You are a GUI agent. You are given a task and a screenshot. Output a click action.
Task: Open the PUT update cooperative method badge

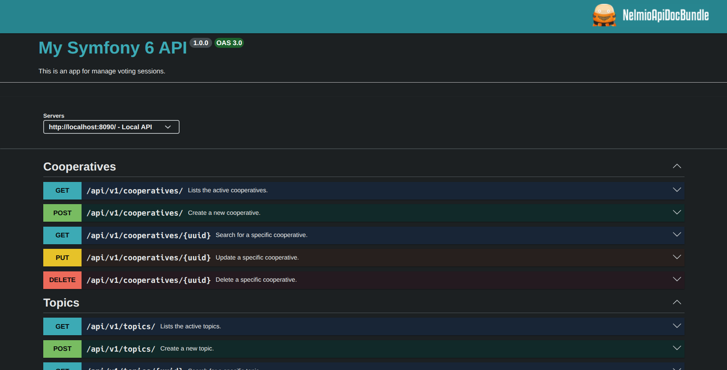[62, 258]
